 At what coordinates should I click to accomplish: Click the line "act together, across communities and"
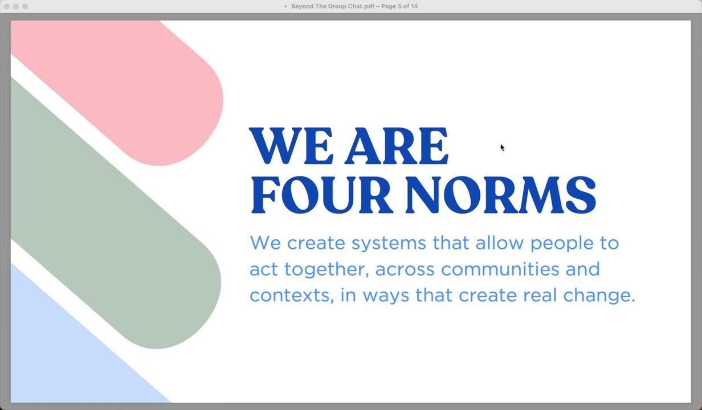pyautogui.click(x=425, y=269)
